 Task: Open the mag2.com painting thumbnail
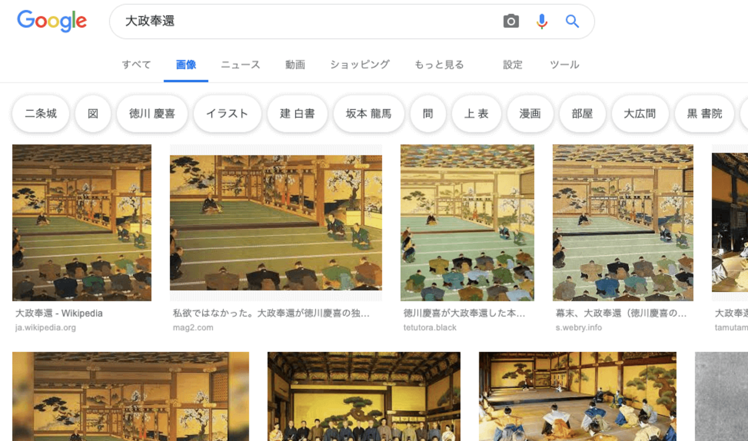pos(276,223)
